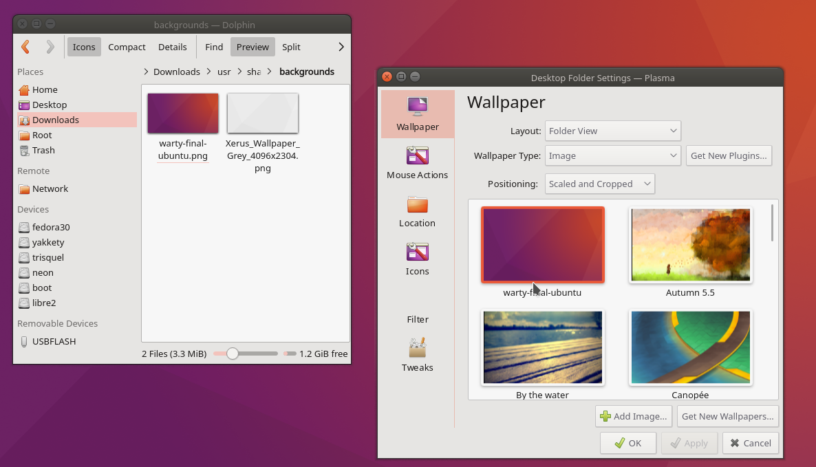Select the Autumn 5.5 wallpaper thumbnail

click(x=690, y=244)
